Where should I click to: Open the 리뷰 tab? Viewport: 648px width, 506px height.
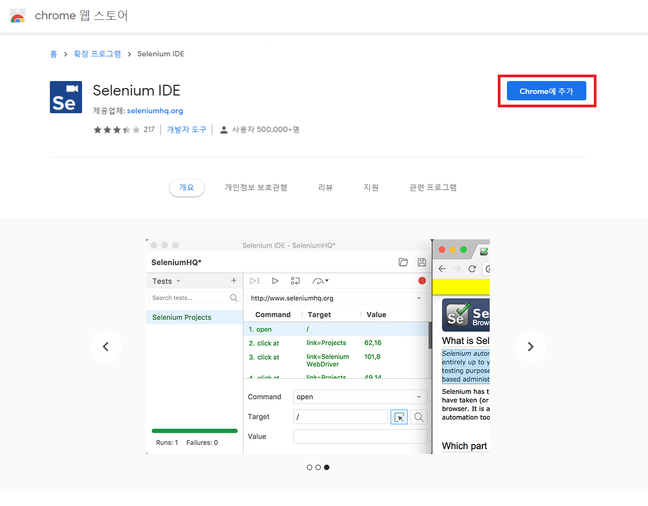tap(326, 187)
